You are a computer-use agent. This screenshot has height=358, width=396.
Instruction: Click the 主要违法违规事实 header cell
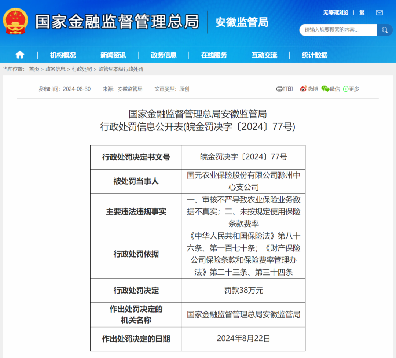click(x=136, y=212)
